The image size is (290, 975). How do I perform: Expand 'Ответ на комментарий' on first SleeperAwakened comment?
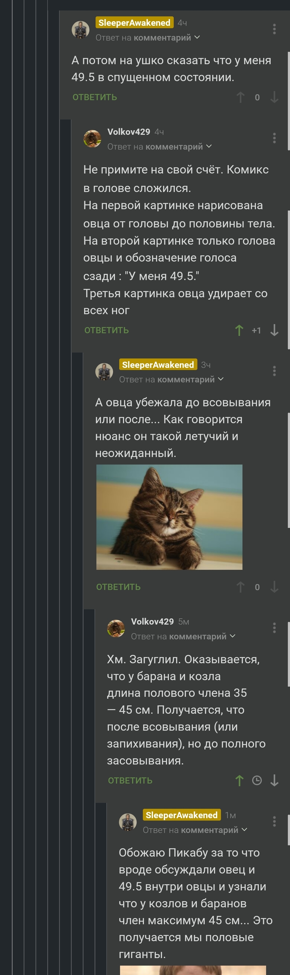point(148,38)
